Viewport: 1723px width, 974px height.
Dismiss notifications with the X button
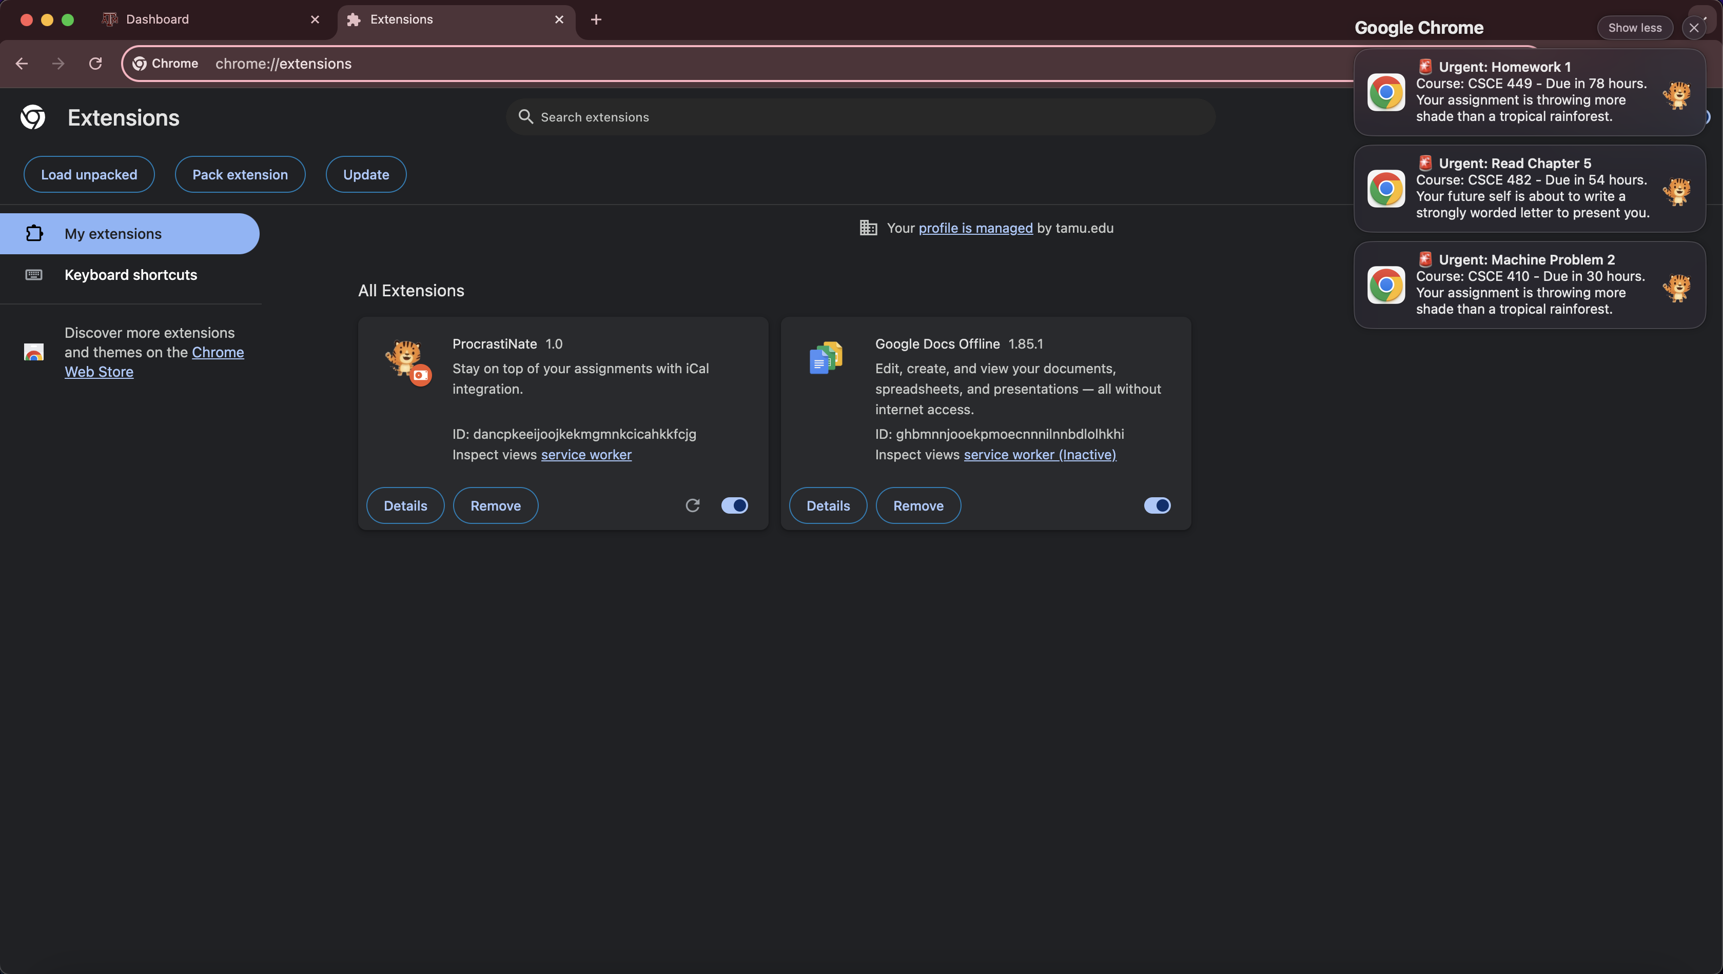pos(1694,28)
